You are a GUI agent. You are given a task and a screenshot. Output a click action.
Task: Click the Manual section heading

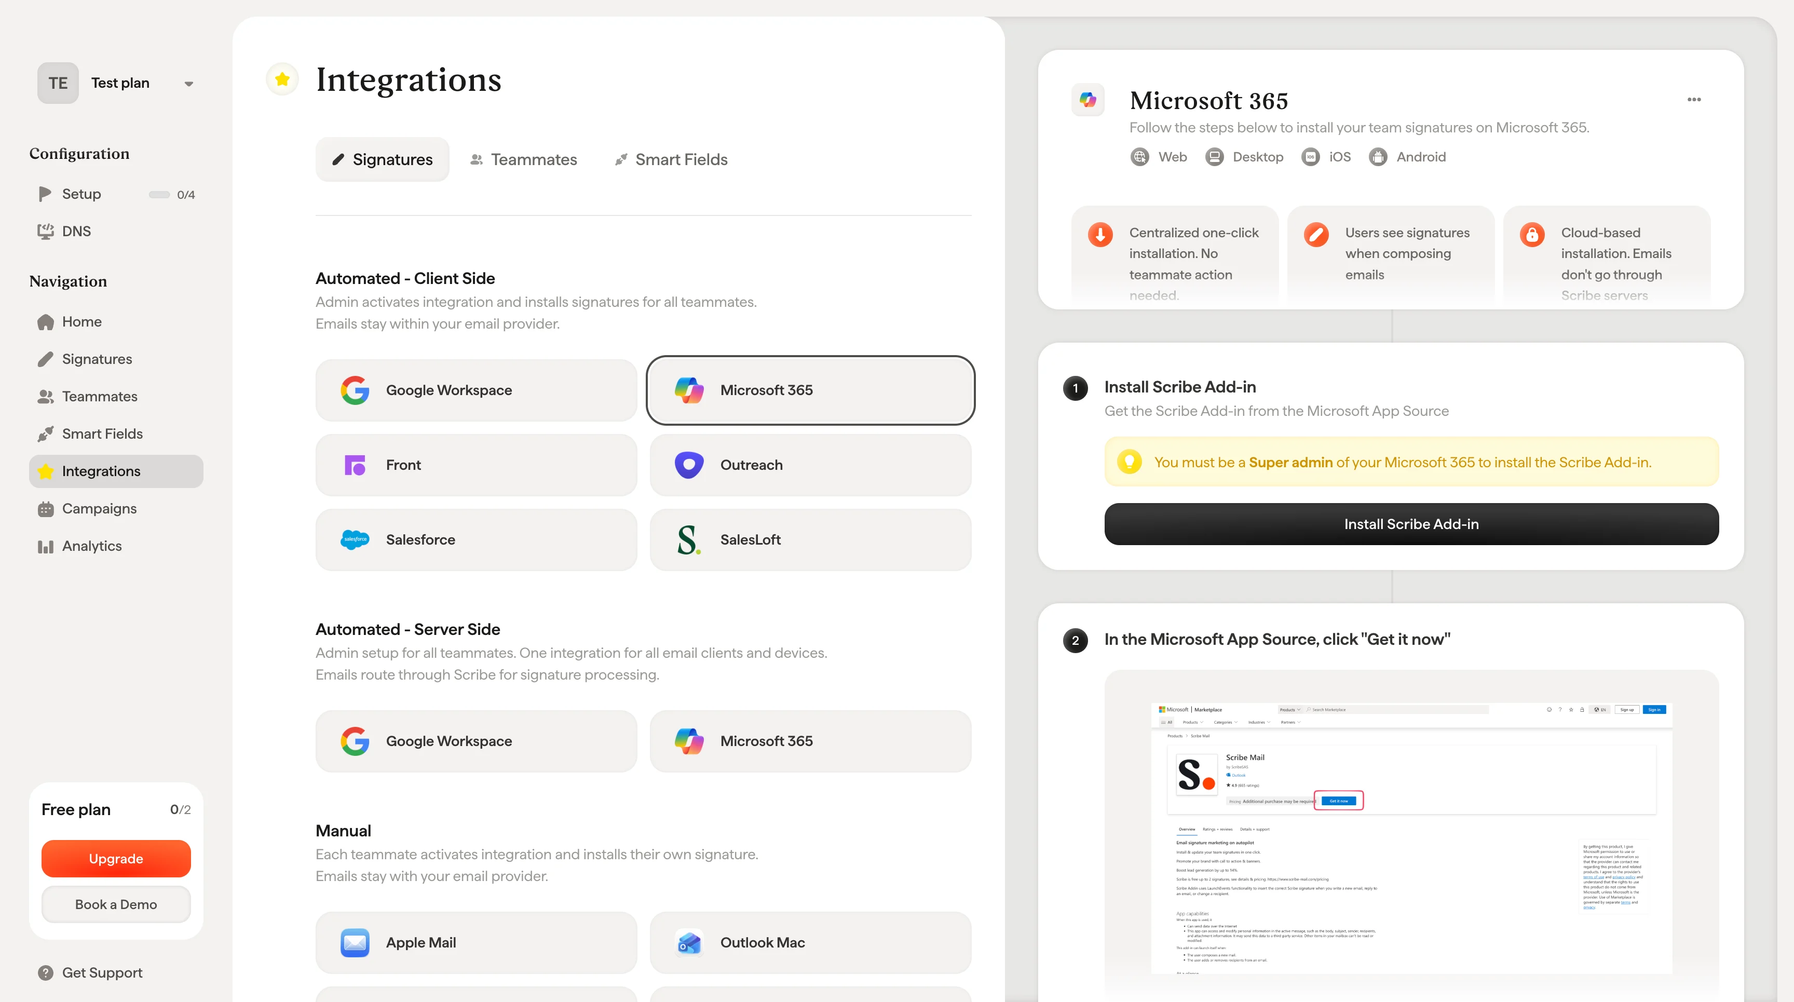(x=343, y=831)
